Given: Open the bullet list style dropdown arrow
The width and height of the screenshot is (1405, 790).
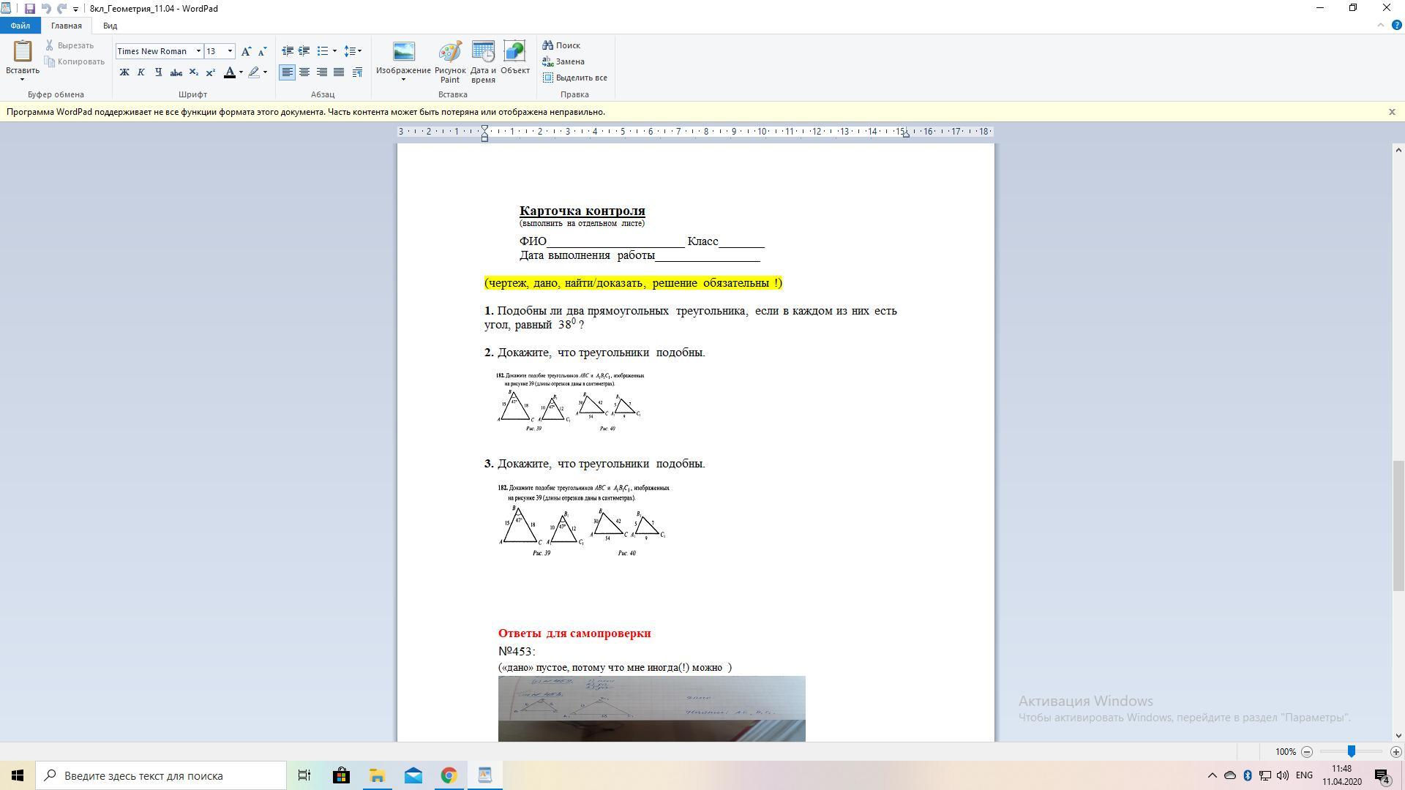Looking at the screenshot, I should pos(334,51).
